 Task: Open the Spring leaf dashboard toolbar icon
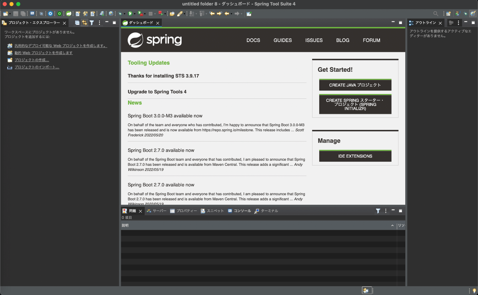coord(69,14)
